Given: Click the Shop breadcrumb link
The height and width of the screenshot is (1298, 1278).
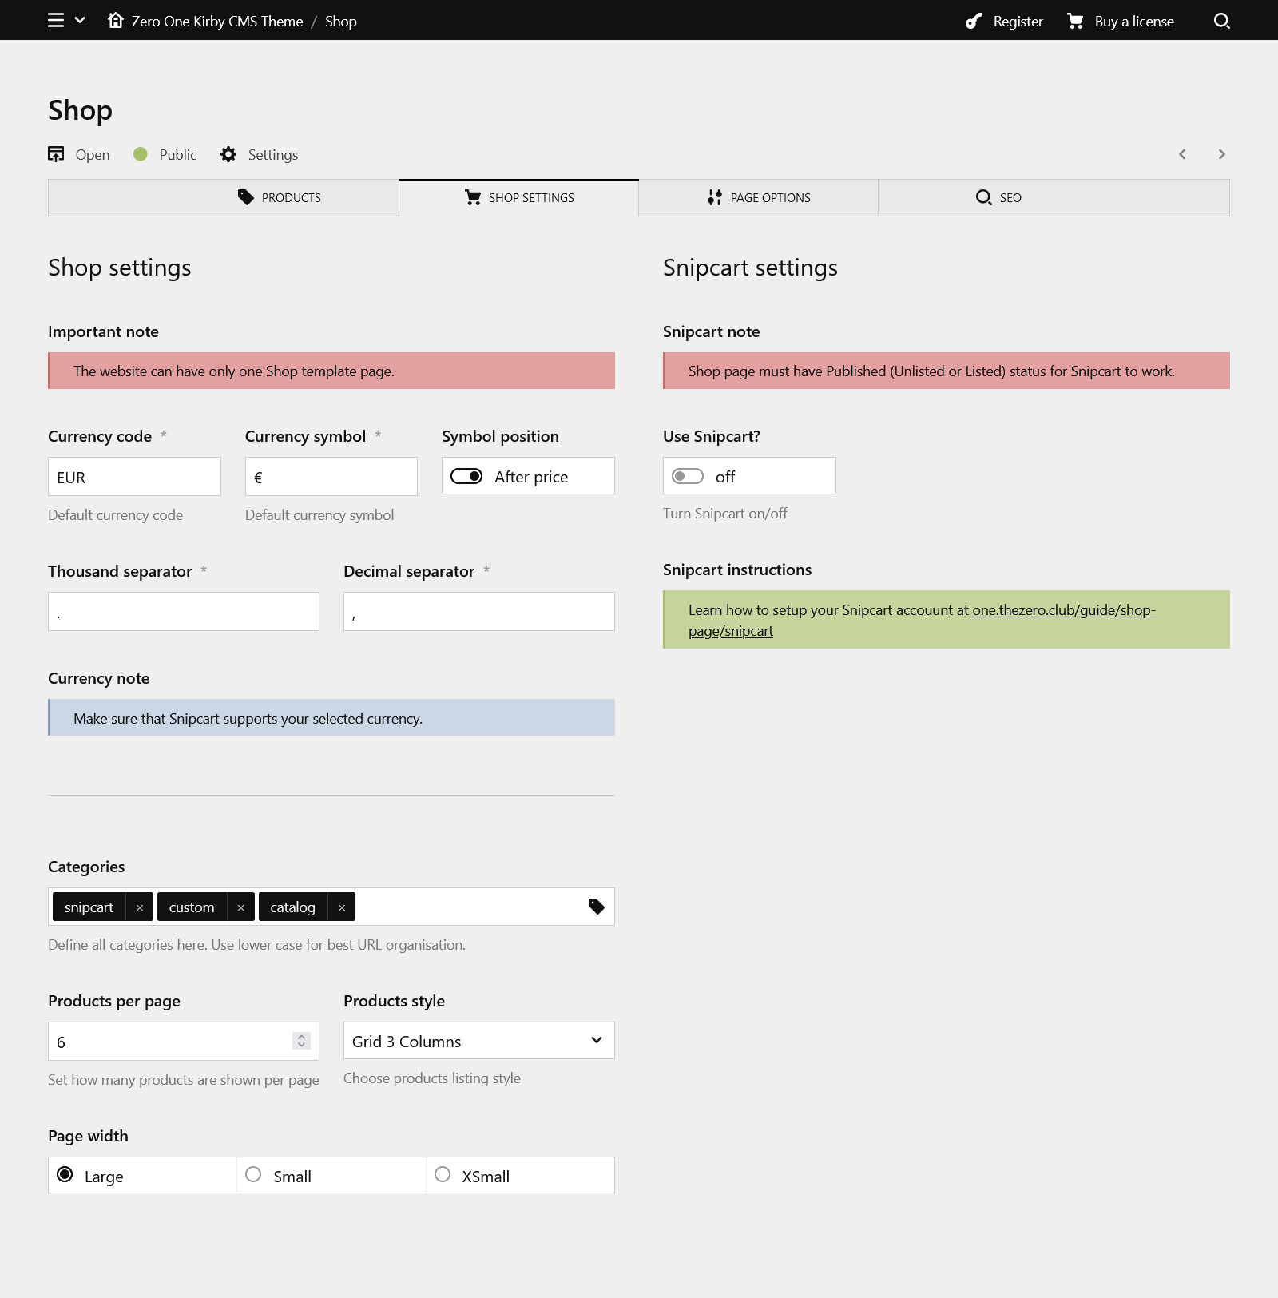Looking at the screenshot, I should (341, 22).
